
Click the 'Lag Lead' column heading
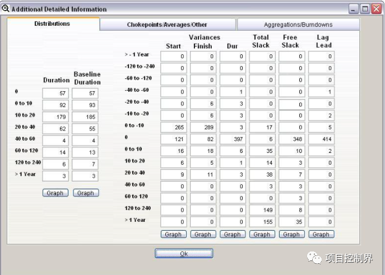point(323,41)
